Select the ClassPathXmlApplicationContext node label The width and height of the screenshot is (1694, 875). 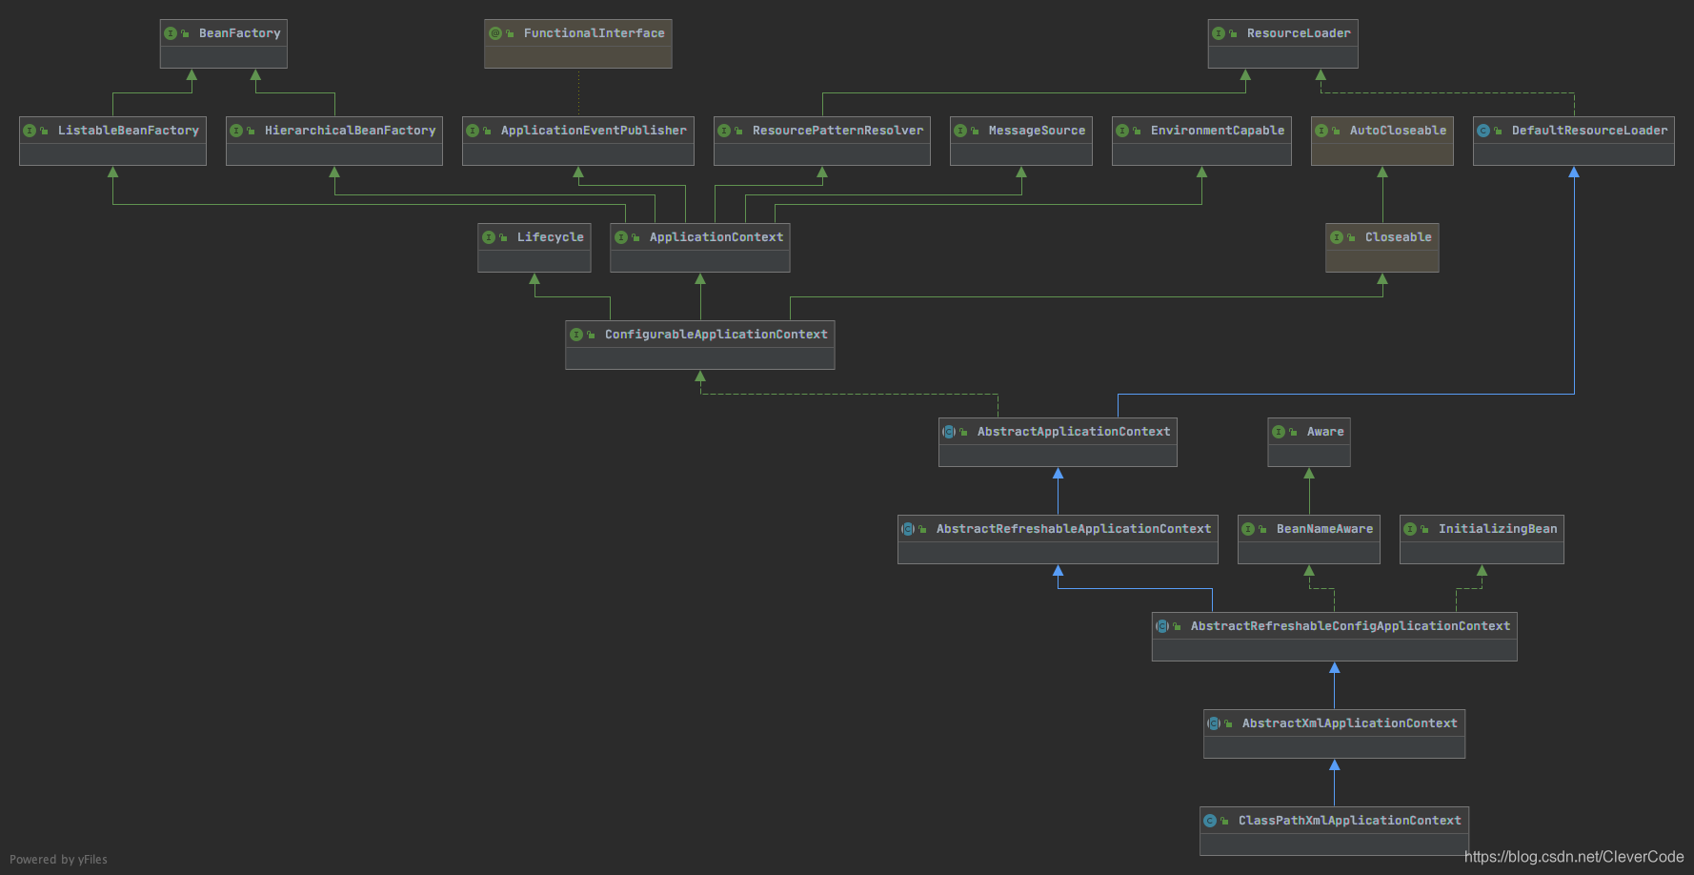[x=1350, y=821]
